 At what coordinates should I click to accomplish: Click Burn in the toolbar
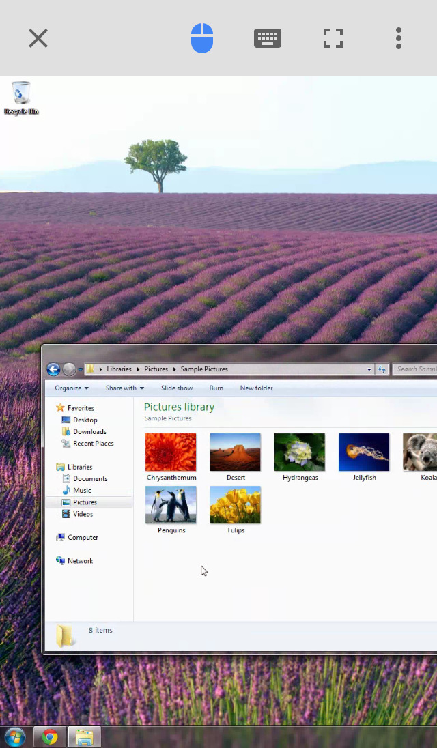tap(216, 388)
